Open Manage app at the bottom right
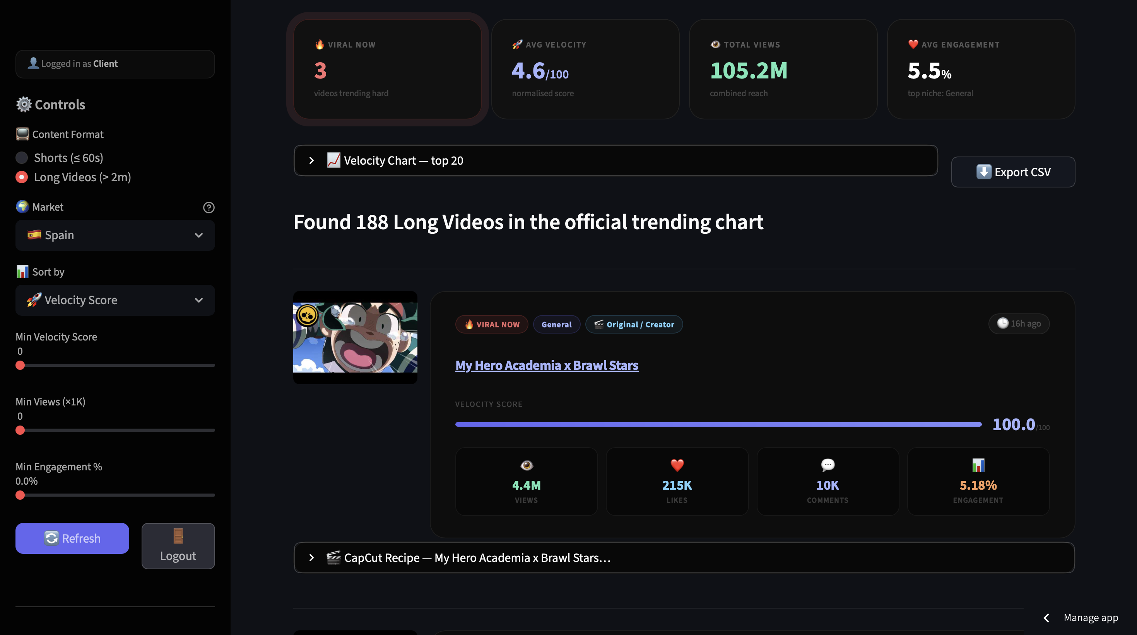This screenshot has width=1137, height=635. point(1090,617)
